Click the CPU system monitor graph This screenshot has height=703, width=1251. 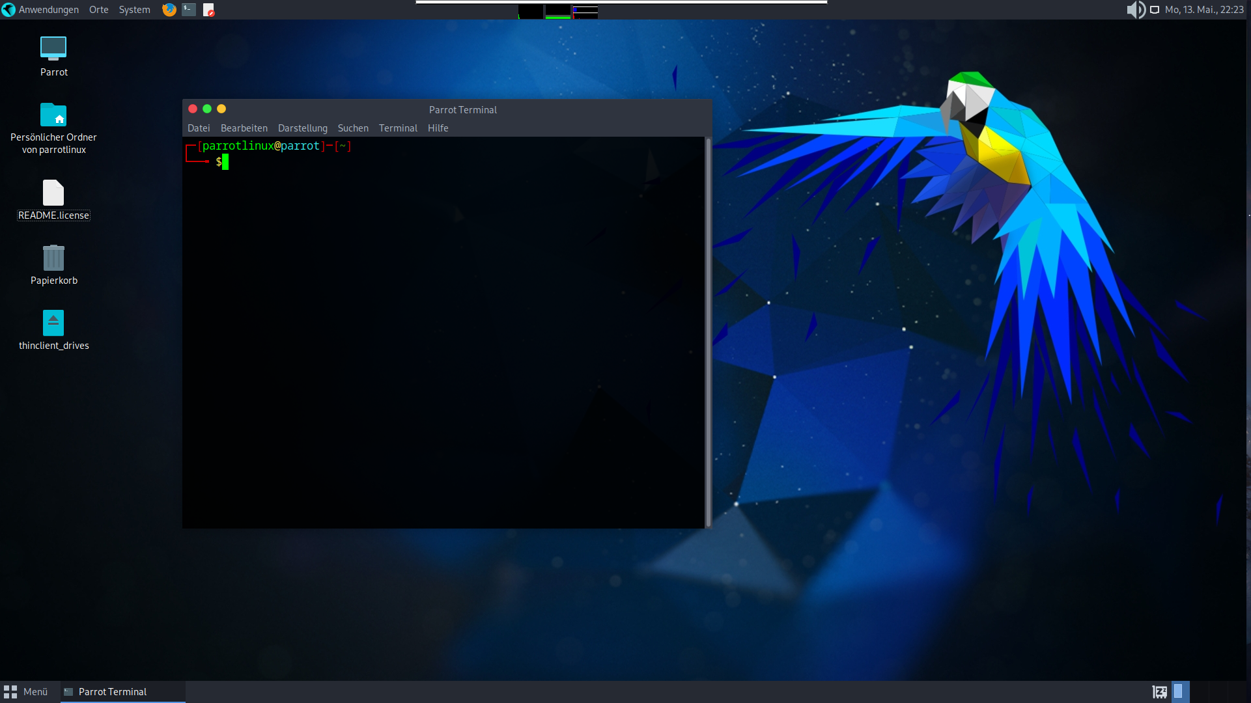(x=531, y=11)
